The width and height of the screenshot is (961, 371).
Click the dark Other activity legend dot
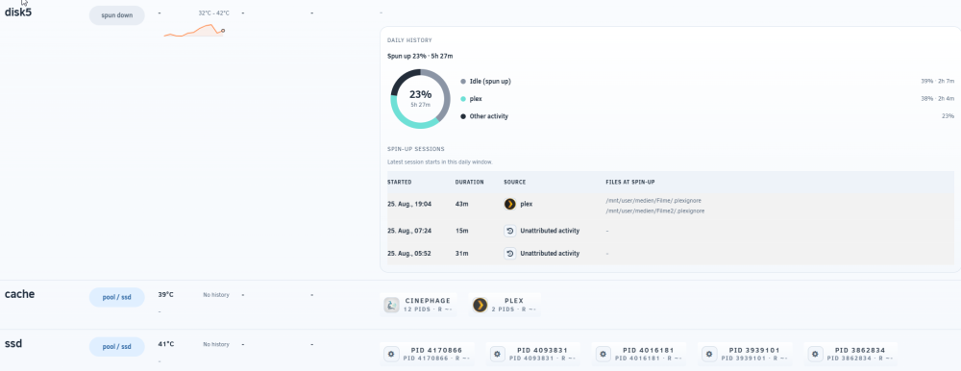[x=463, y=116]
